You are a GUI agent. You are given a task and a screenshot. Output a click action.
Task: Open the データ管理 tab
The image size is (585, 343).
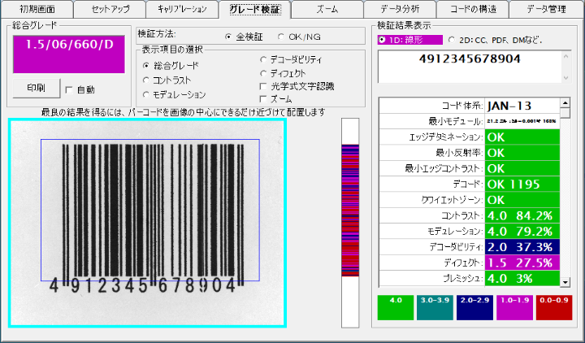[546, 9]
